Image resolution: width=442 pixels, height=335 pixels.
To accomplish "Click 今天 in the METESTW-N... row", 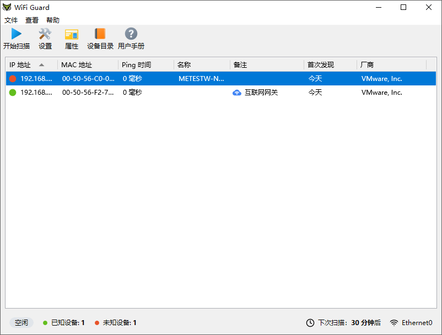I will [x=315, y=79].
